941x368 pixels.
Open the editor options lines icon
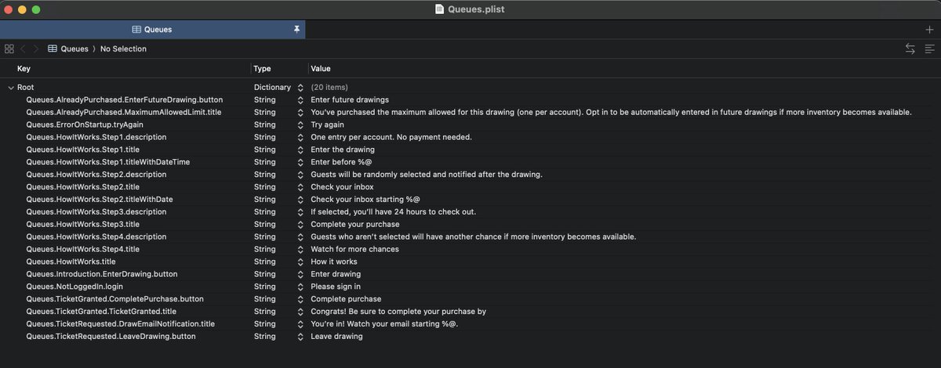point(929,49)
